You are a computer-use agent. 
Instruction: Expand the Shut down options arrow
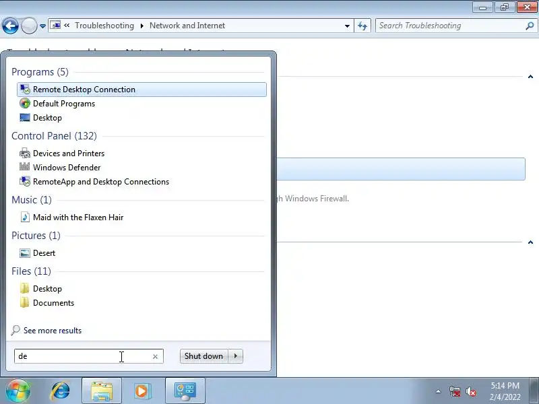point(236,356)
